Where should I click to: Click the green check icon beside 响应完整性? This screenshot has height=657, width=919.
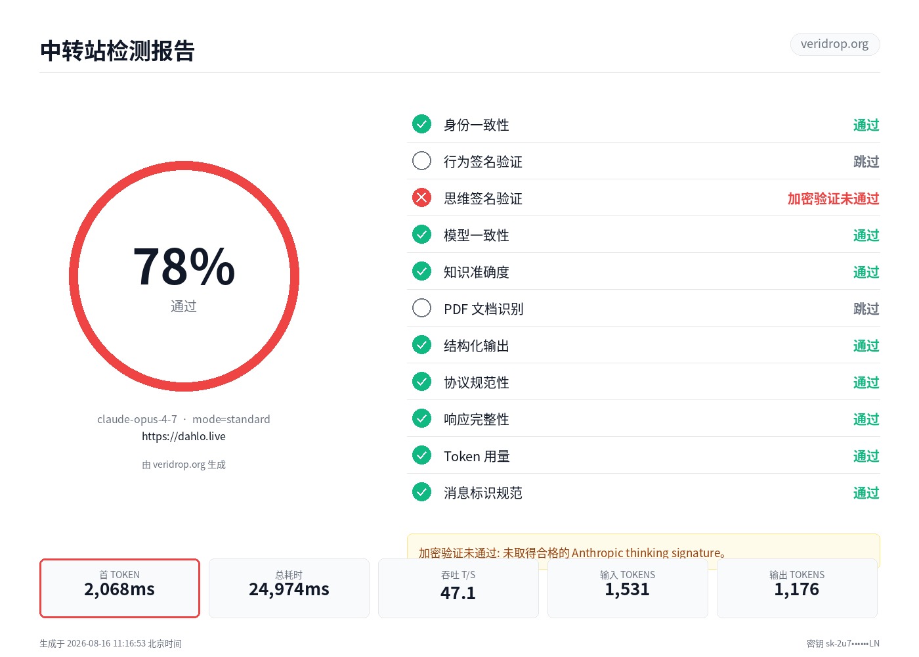[x=421, y=419]
